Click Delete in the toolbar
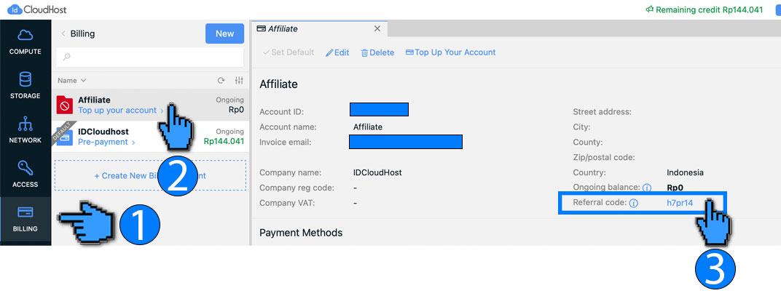781x296 pixels. point(377,53)
